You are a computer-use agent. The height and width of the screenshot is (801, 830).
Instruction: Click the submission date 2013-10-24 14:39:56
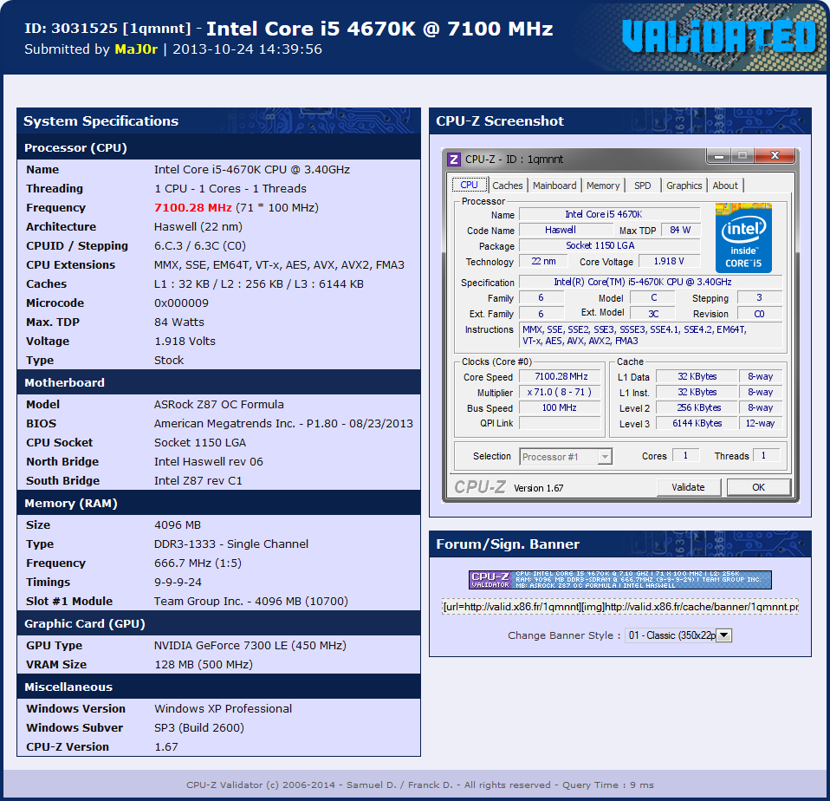click(247, 49)
